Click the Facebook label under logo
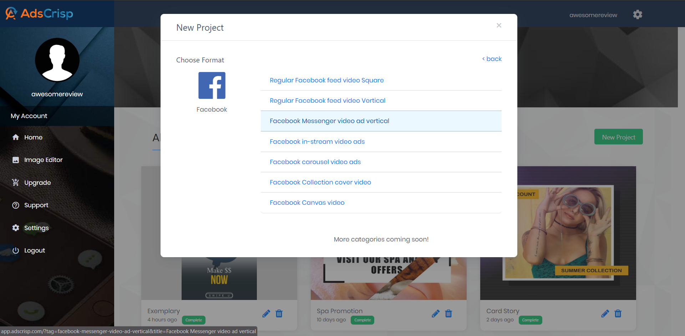The height and width of the screenshot is (336, 685). [212, 110]
